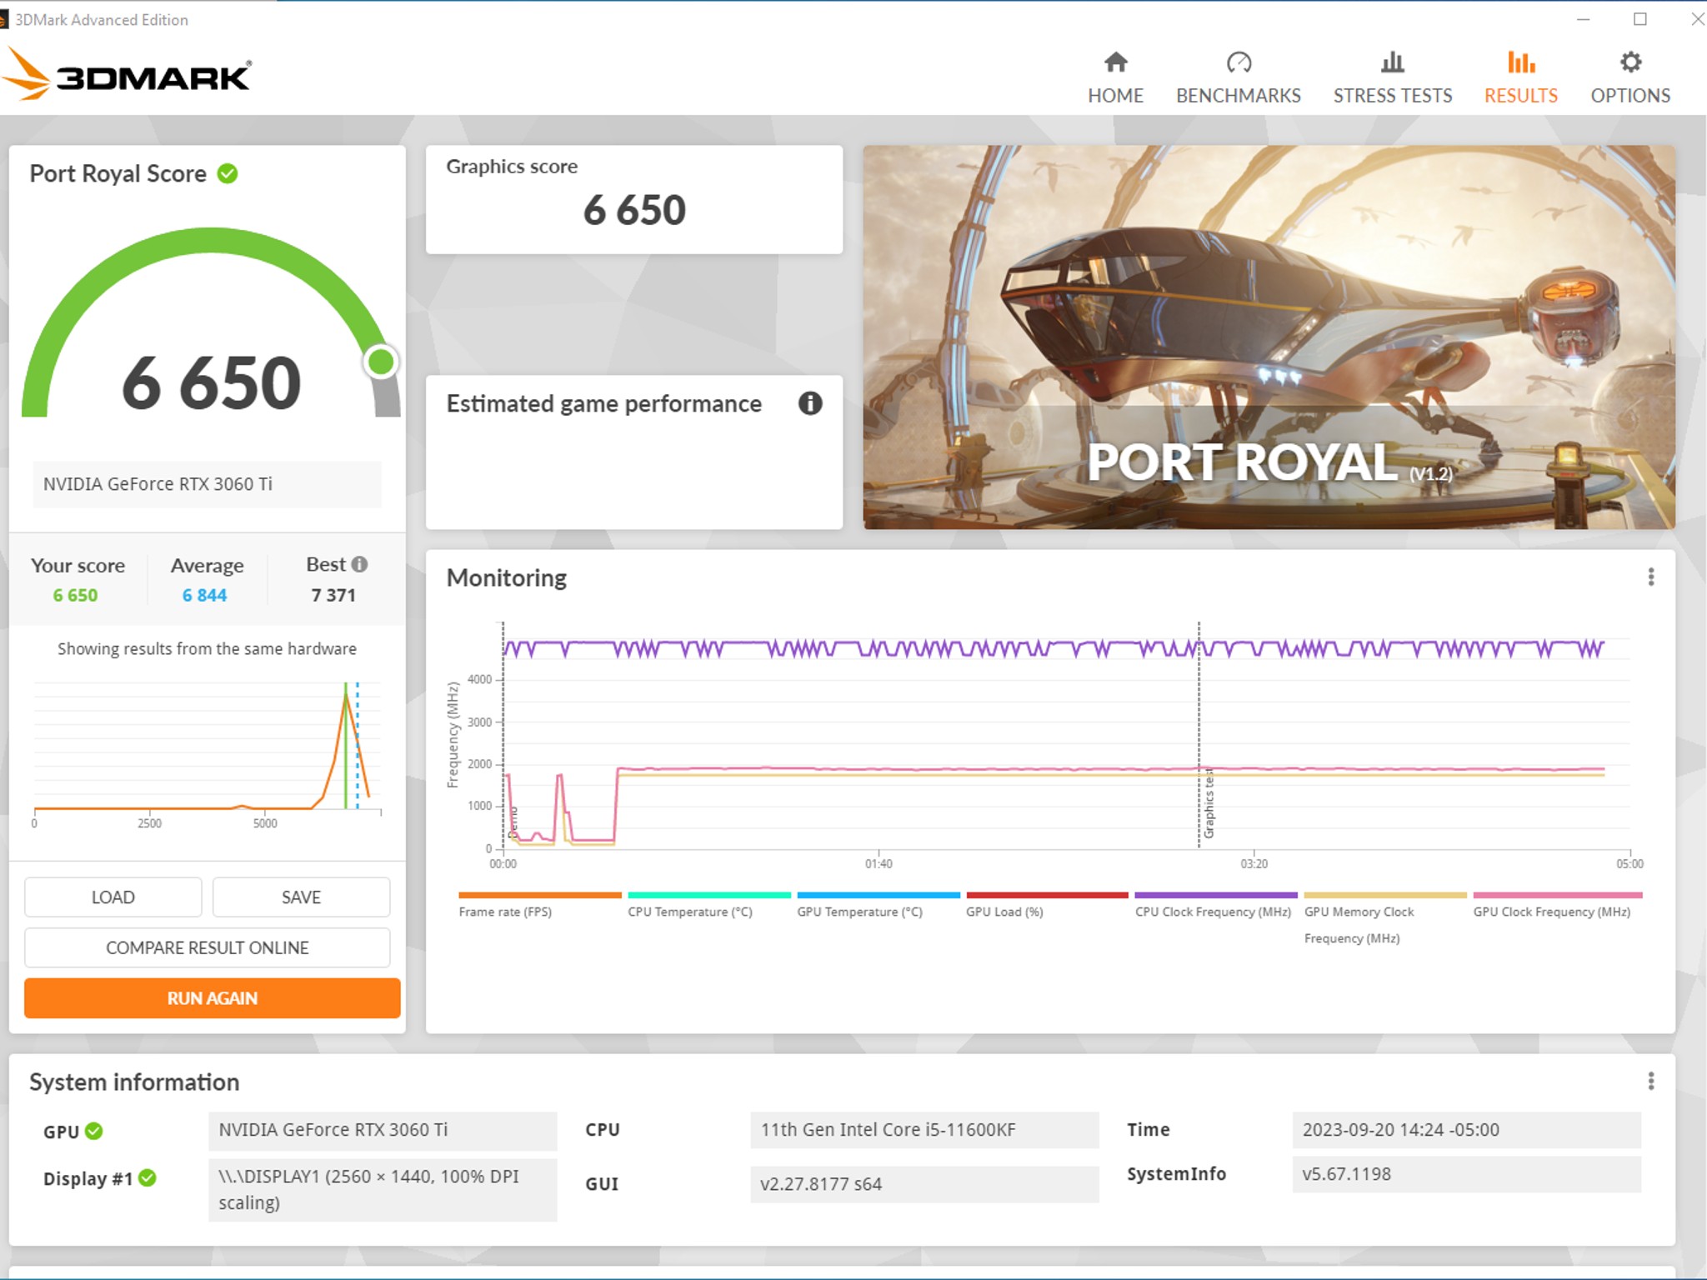Image resolution: width=1707 pixels, height=1280 pixels.
Task: Open the Options gear icon
Action: click(x=1630, y=62)
